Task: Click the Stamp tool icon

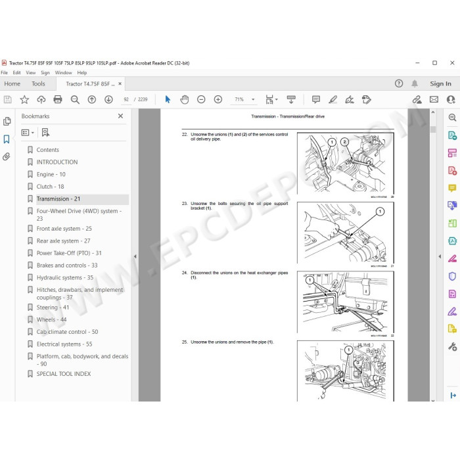Action: (367, 100)
